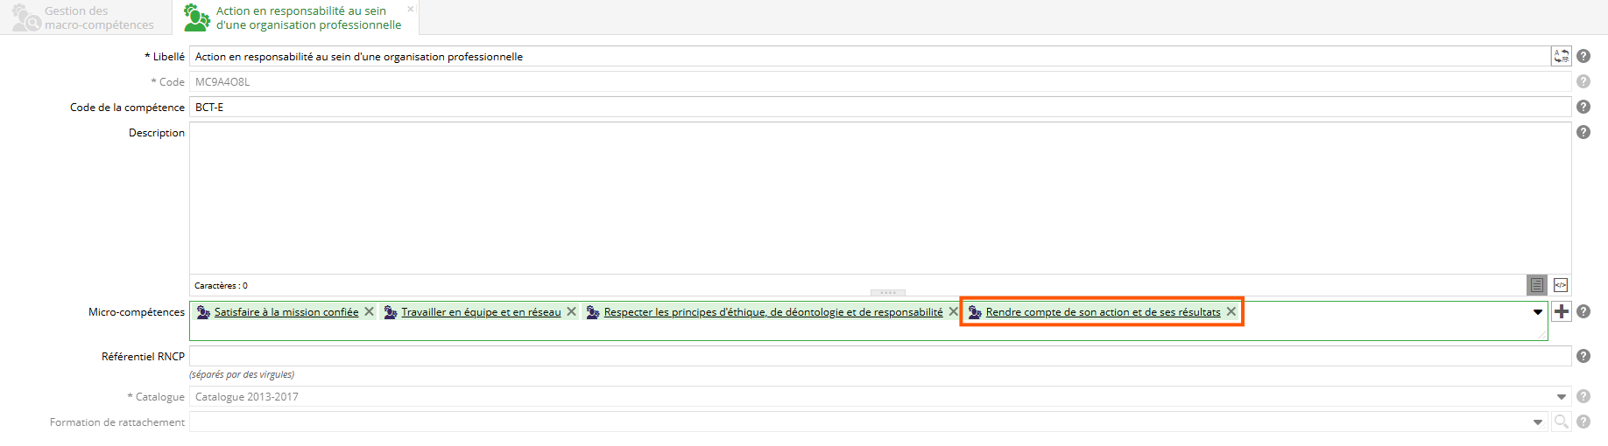
Task: Open "Travailler en équipe et en réseau" link
Action: pyautogui.click(x=481, y=312)
